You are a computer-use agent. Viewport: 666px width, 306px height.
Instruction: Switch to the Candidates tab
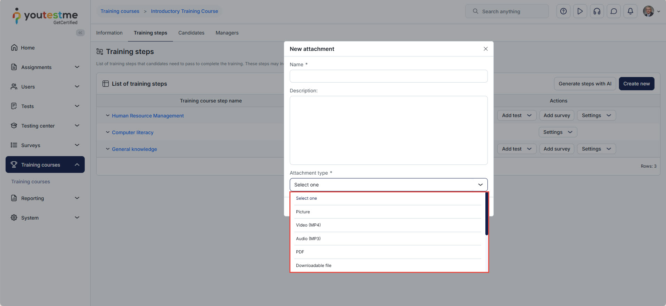tap(191, 33)
